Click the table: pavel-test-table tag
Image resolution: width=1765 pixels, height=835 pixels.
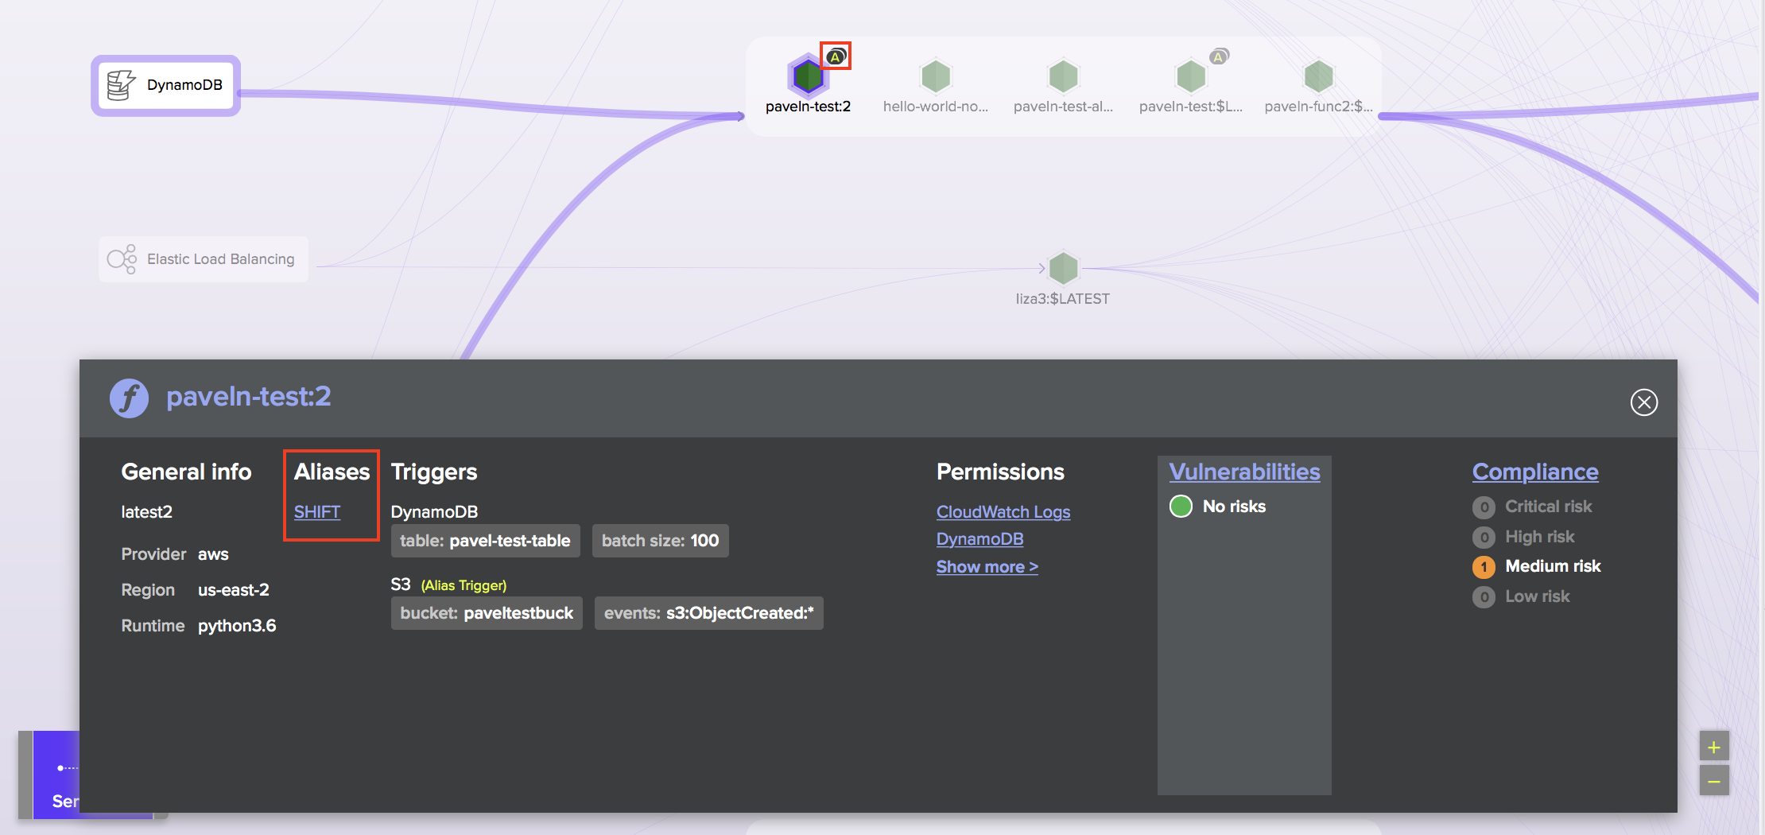(x=485, y=541)
